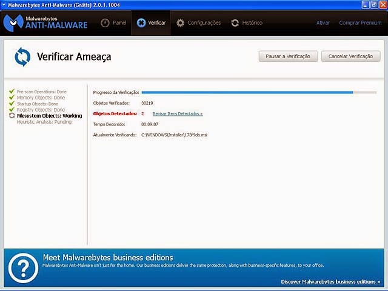This screenshot has width=388, height=291.
Task: Click the Filesystem Objects working spinner icon
Action: (12, 115)
